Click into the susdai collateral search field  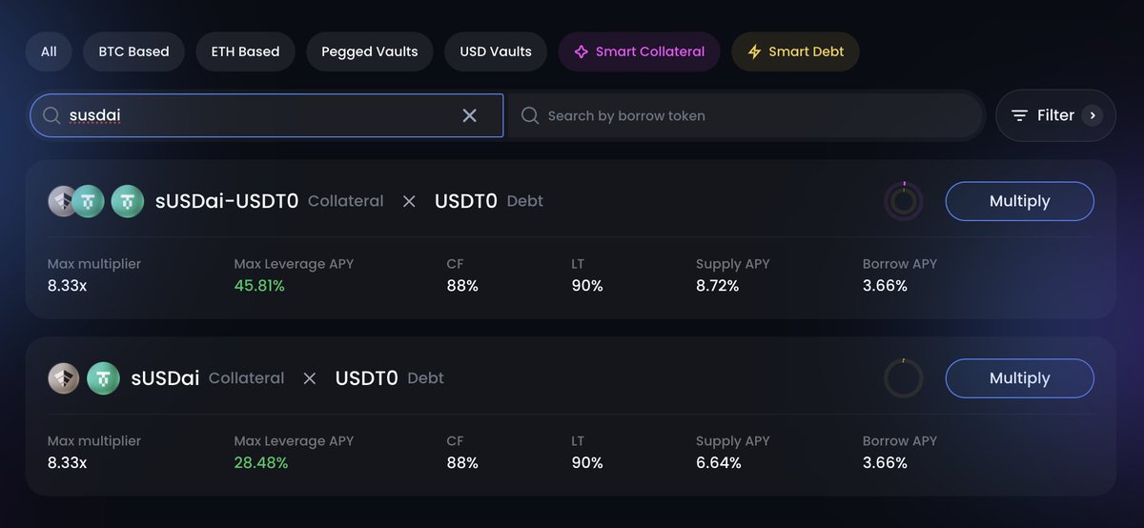(266, 115)
